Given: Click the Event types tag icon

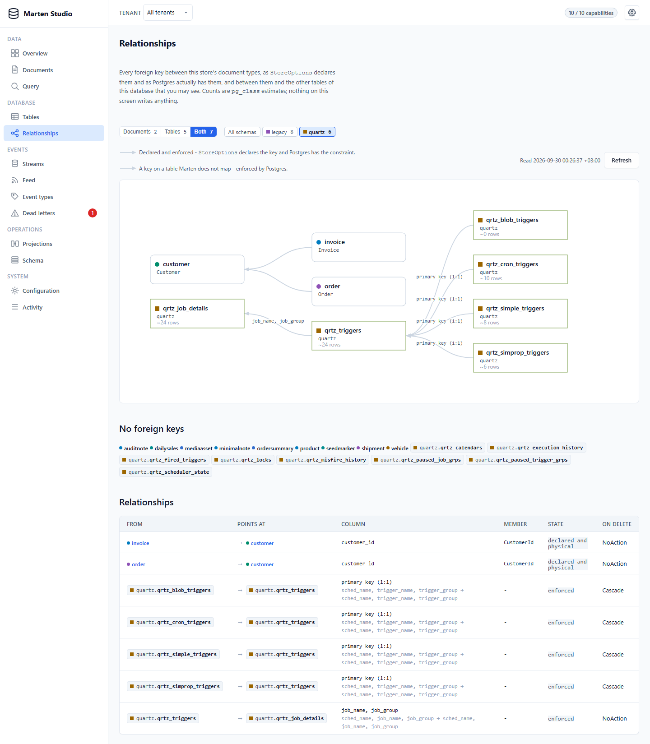Looking at the screenshot, I should coord(15,197).
